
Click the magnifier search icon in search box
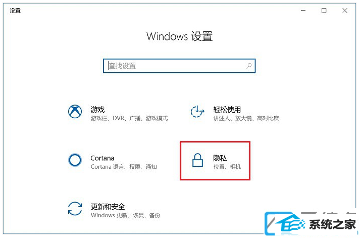(x=248, y=66)
